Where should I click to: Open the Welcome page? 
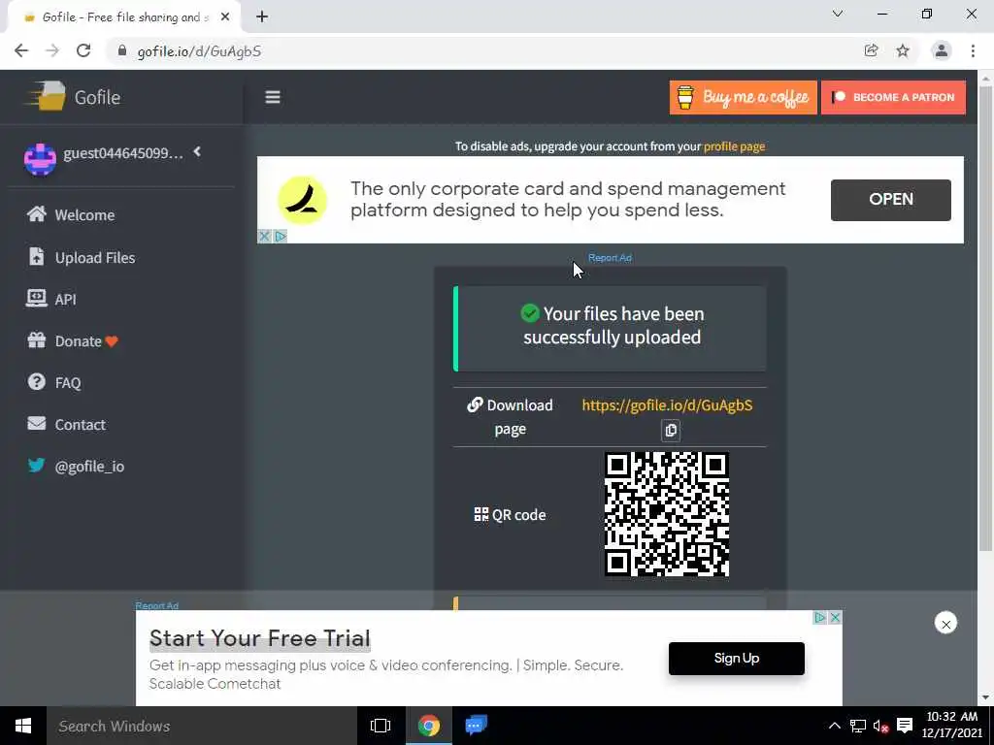point(71,214)
